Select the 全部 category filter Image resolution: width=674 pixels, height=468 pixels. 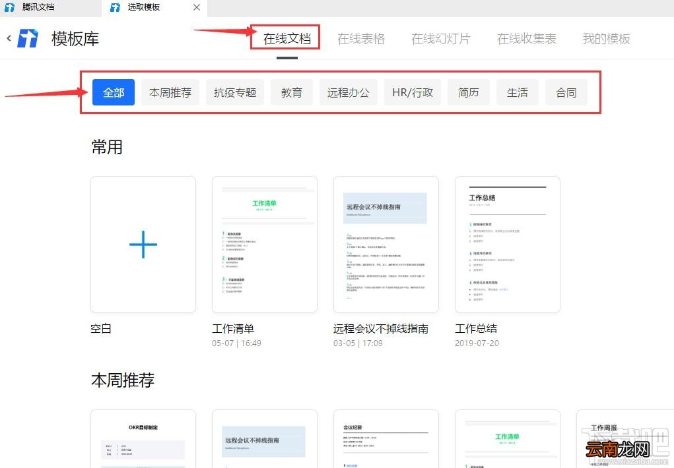tap(114, 92)
